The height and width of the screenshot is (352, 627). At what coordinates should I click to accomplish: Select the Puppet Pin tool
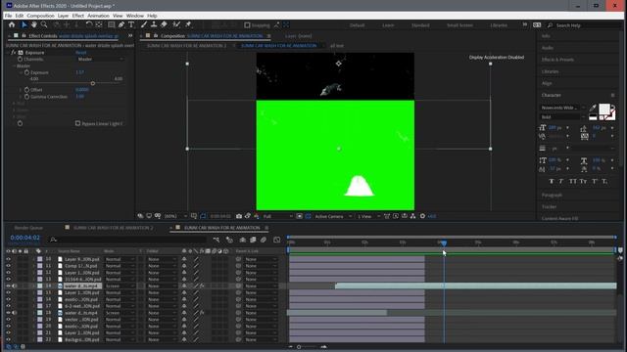click(x=188, y=24)
